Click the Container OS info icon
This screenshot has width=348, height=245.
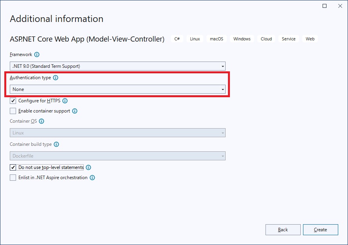[x=41, y=121]
